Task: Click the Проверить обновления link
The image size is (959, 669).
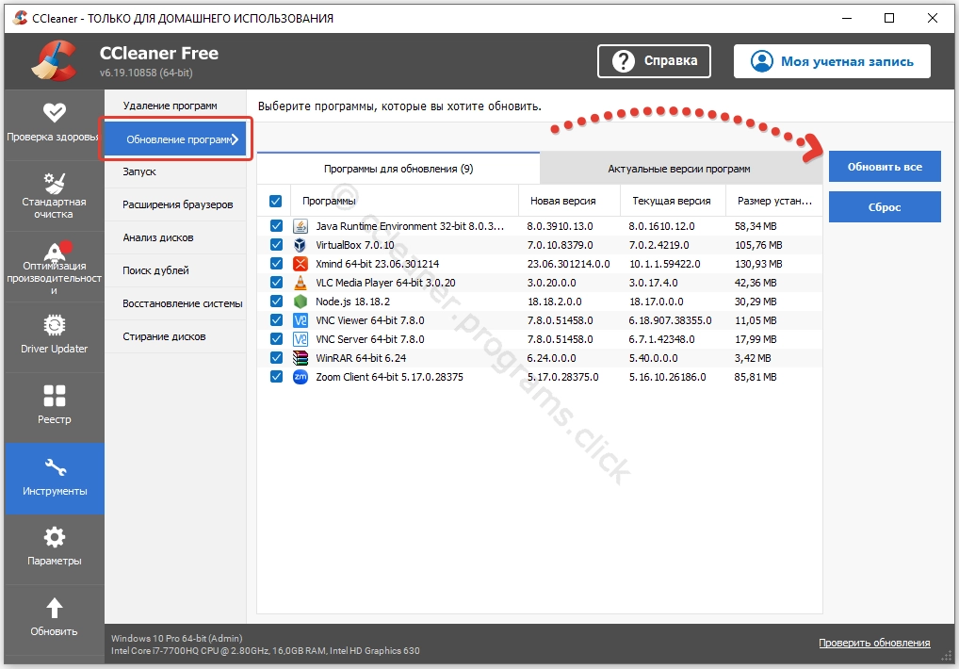Action: 873,643
